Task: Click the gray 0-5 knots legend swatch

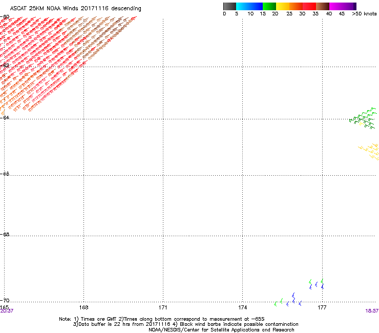Action: coord(229,6)
